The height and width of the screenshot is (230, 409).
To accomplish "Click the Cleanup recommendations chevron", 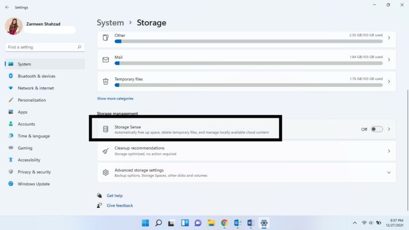I will [x=389, y=151].
